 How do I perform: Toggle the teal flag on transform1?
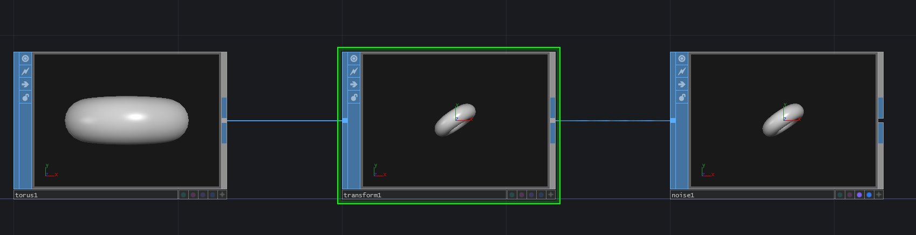click(x=511, y=195)
